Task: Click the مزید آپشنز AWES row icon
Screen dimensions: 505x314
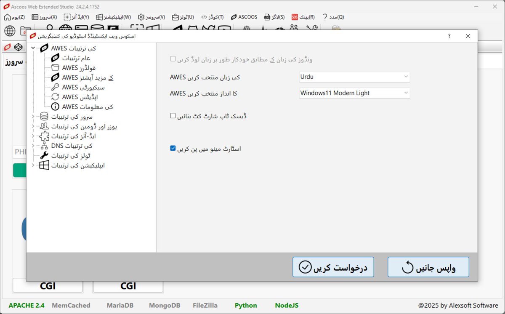Action: [56, 77]
